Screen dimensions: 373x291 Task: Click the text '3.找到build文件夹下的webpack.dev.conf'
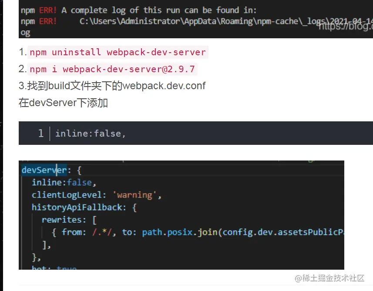click(112, 86)
